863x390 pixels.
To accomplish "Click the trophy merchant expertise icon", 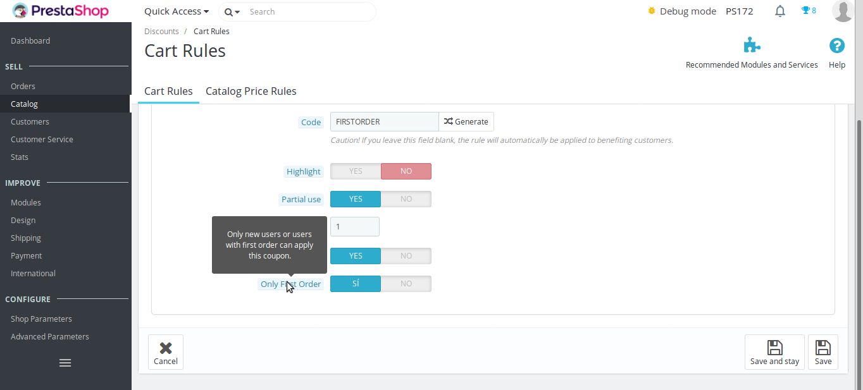I will [x=805, y=11].
